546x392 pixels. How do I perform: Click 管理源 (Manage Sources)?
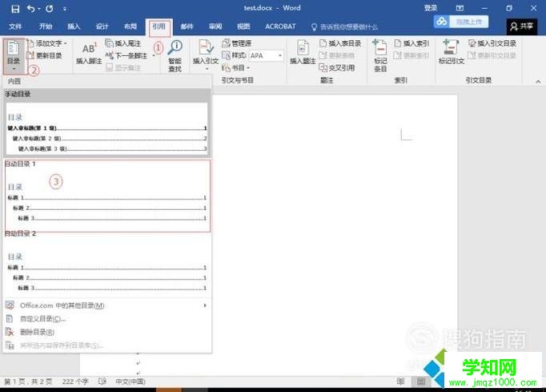tap(237, 43)
